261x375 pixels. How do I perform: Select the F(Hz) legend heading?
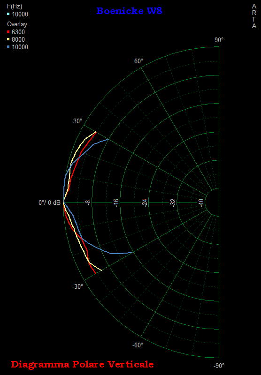(x=15, y=7)
